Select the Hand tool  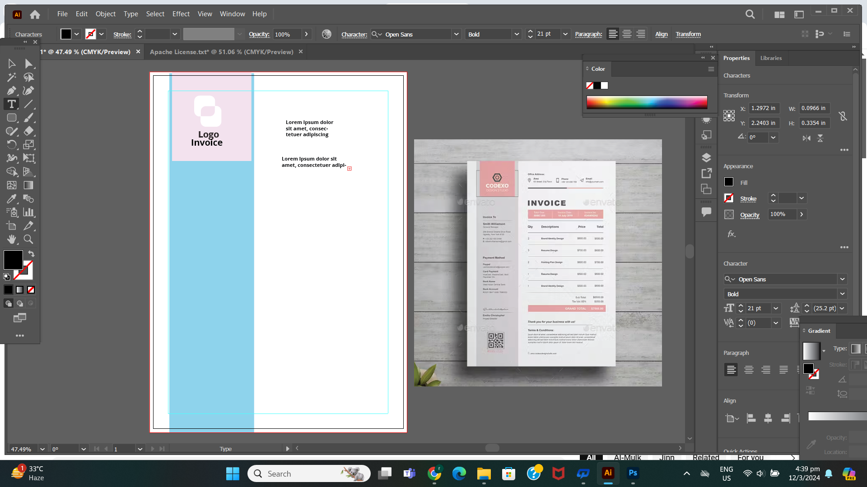point(12,239)
